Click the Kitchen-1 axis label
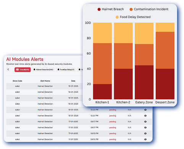The image size is (184, 149). (x=102, y=102)
